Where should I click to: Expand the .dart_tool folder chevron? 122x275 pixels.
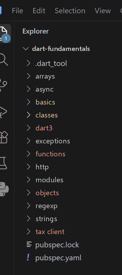pyautogui.click(x=29, y=63)
